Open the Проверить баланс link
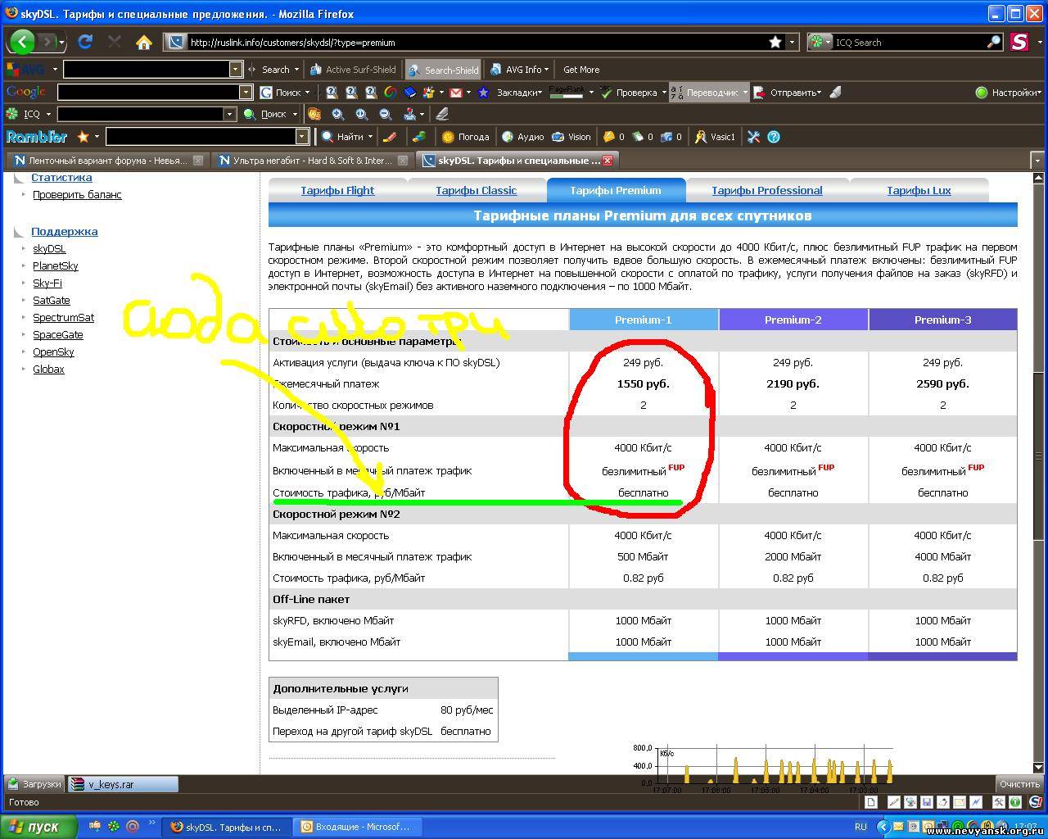 77,194
